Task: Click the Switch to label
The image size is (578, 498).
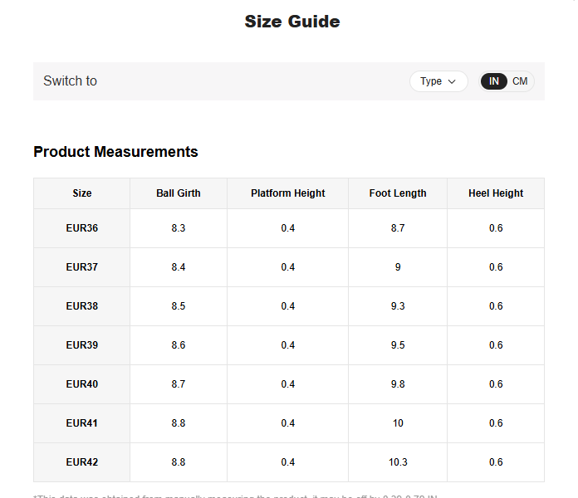Action: [x=70, y=81]
